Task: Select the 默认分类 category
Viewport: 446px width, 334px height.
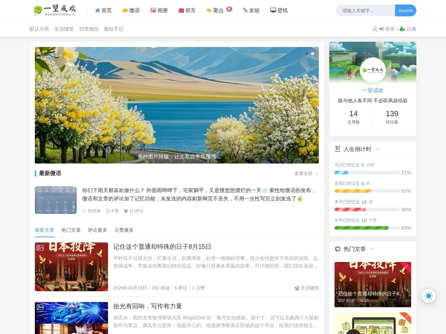Action: [x=39, y=29]
